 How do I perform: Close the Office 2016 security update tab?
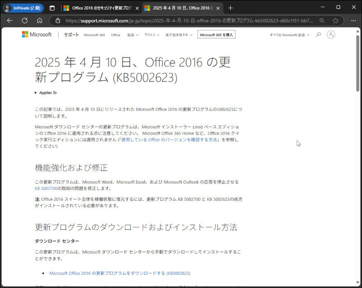(137, 8)
